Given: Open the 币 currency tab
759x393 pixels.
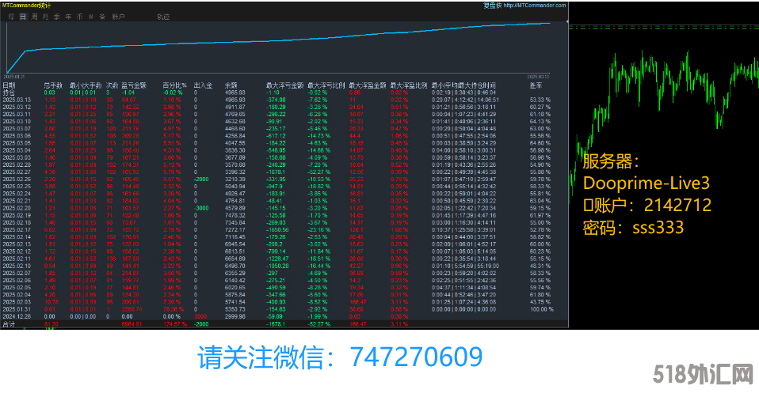Looking at the screenshot, I should click(x=79, y=17).
